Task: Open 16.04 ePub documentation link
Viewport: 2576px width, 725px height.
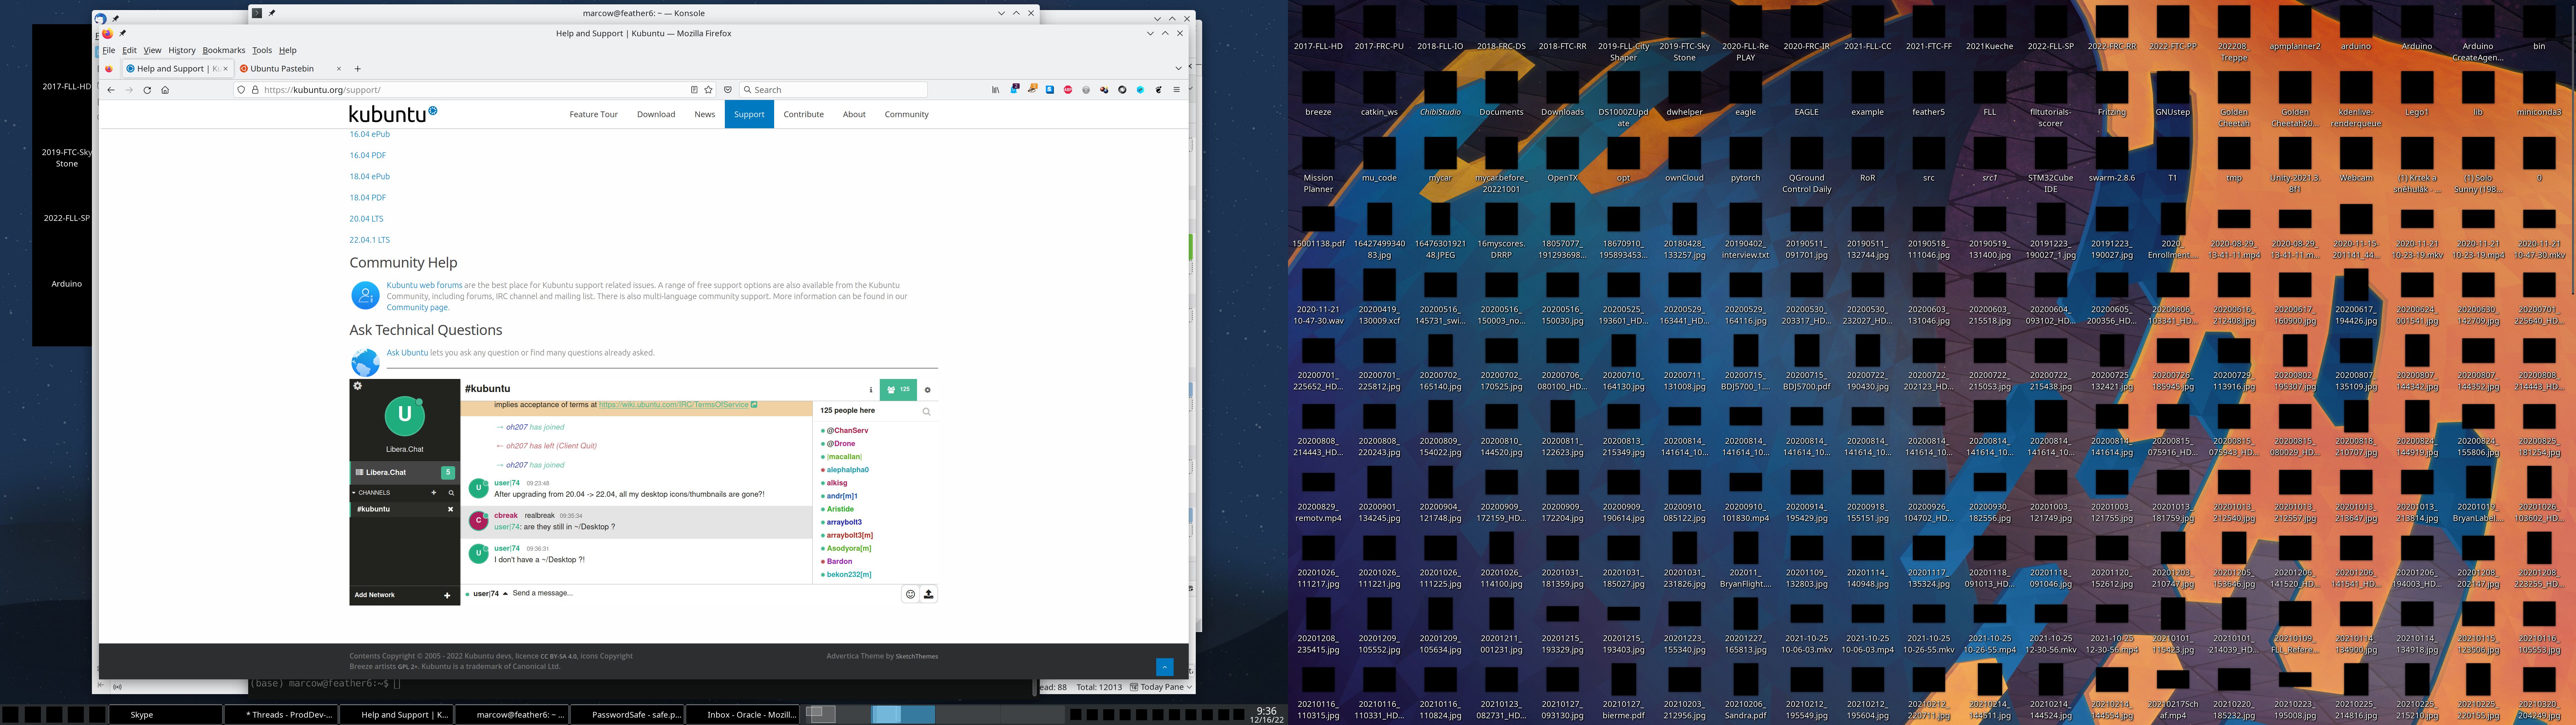Action: click(370, 134)
